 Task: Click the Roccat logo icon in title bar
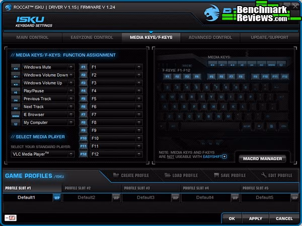point(8,8)
